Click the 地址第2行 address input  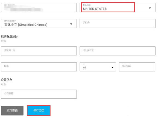point(117,51)
